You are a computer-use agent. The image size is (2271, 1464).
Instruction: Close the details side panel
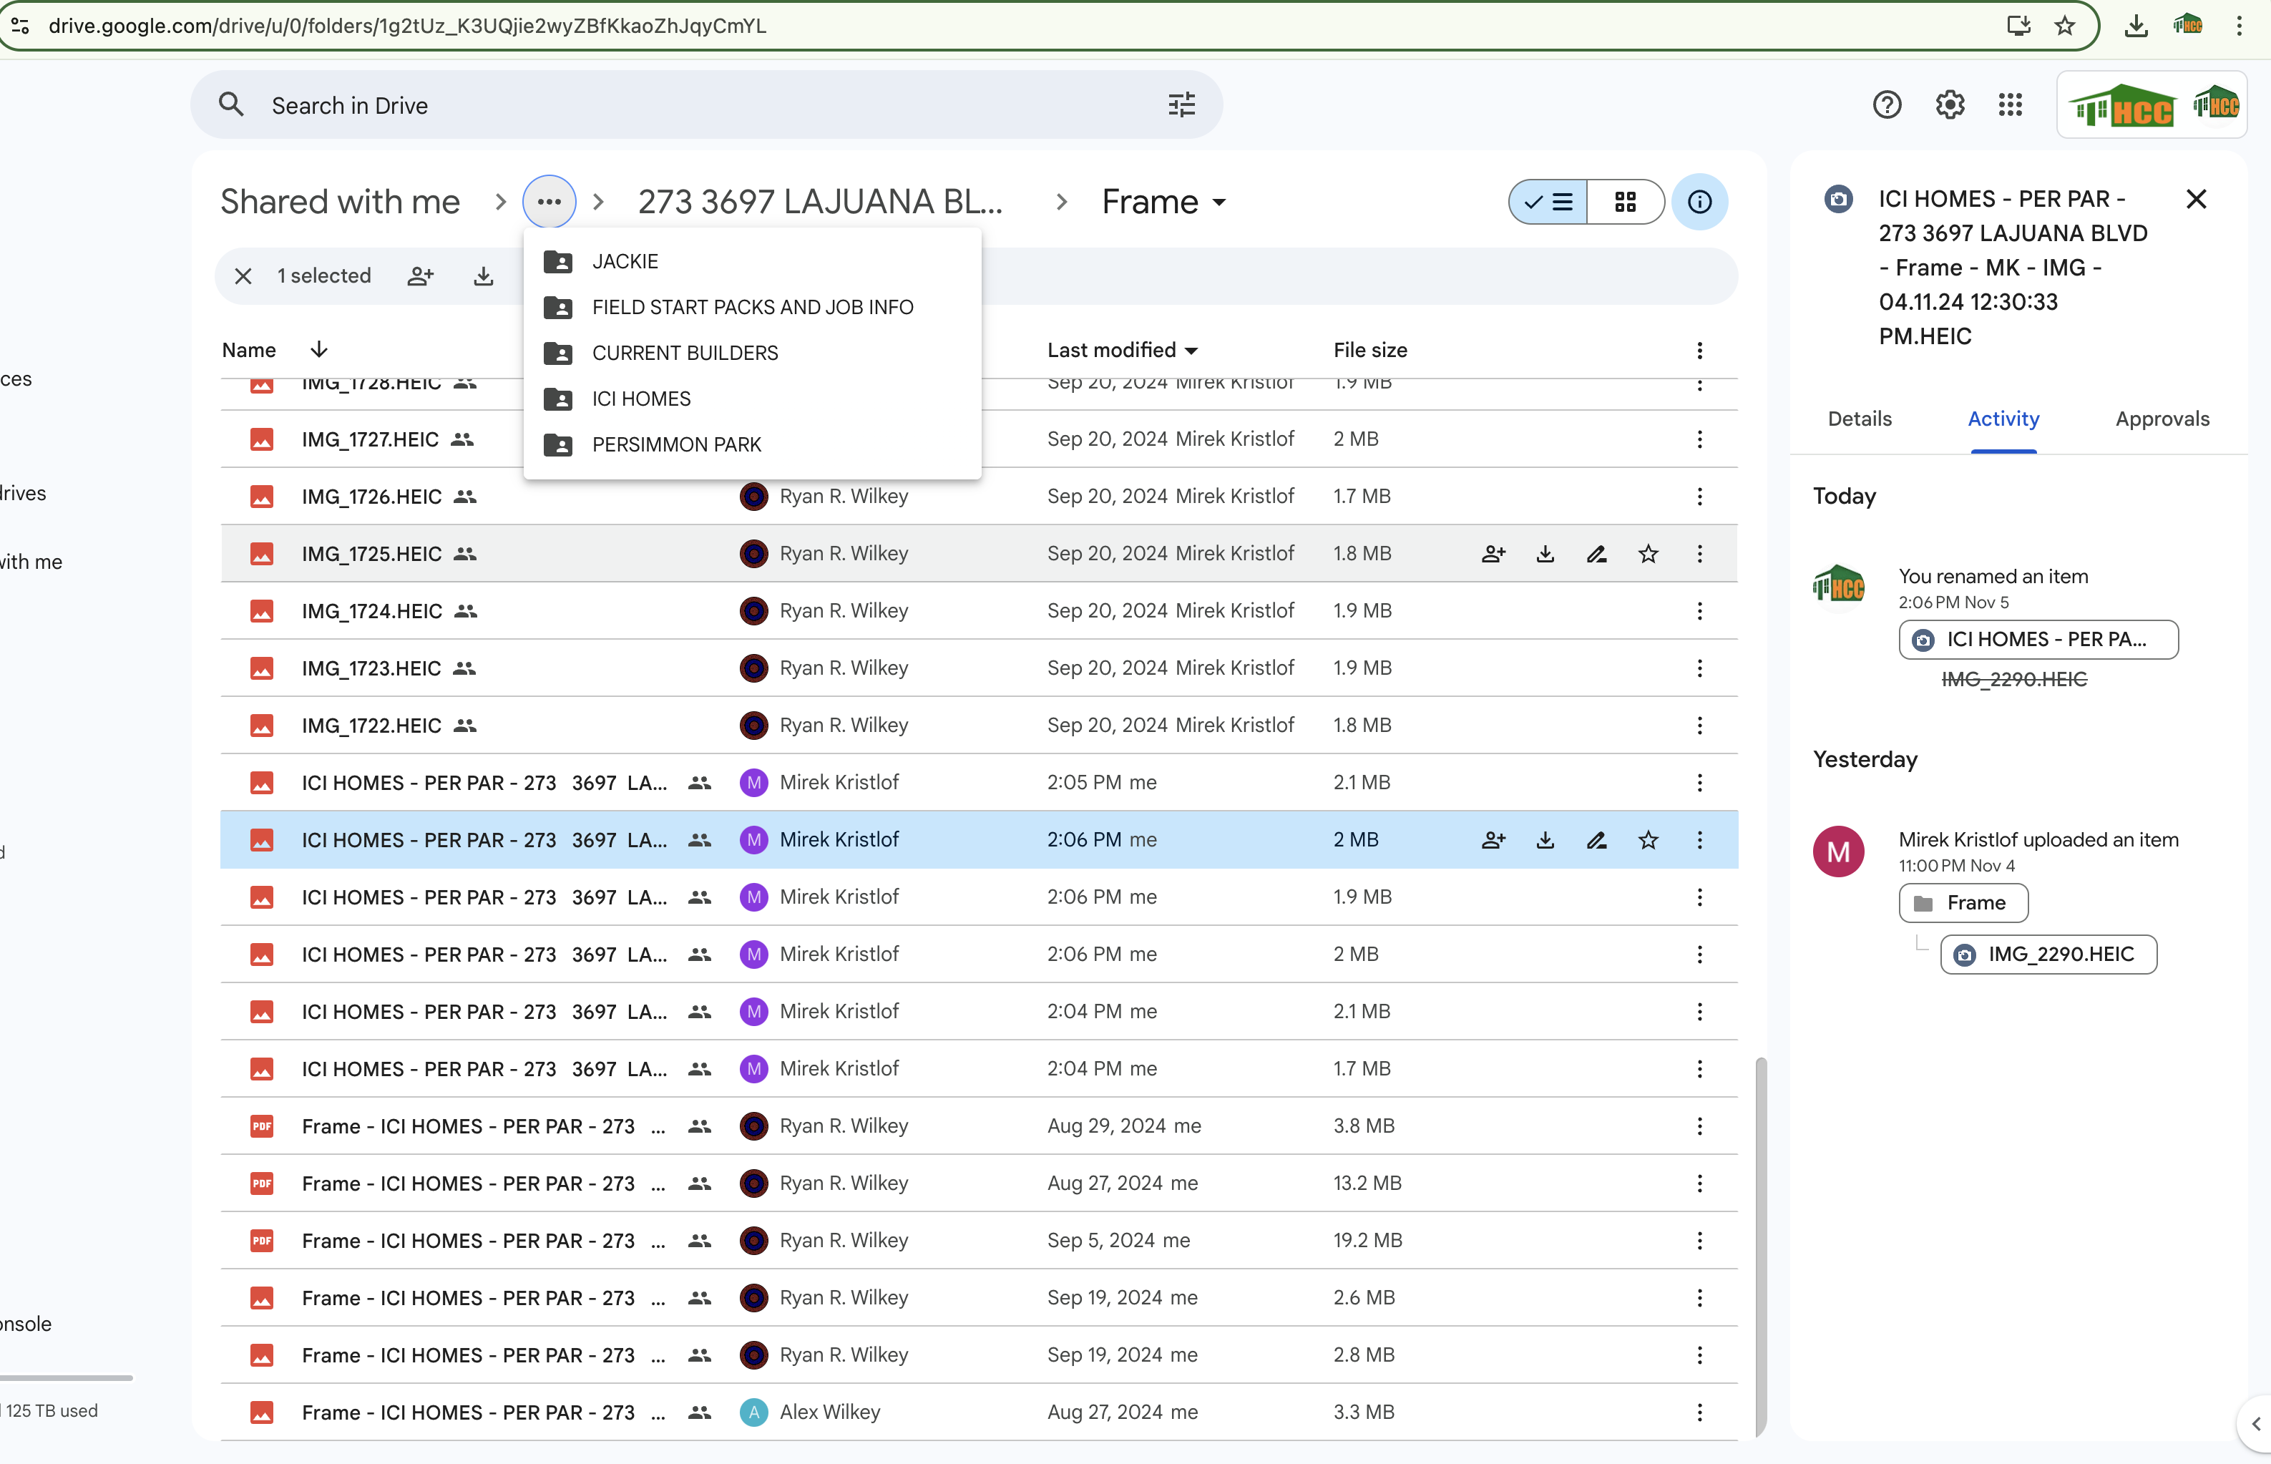[x=2196, y=199]
